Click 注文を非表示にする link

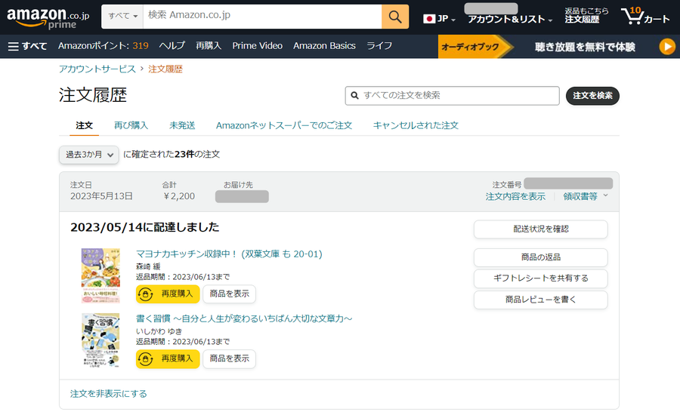point(108,394)
